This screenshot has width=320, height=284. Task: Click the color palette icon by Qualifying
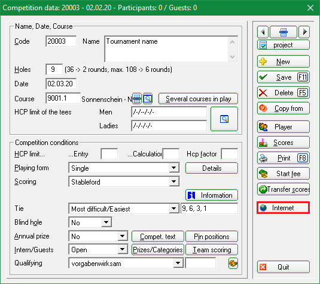(233, 263)
